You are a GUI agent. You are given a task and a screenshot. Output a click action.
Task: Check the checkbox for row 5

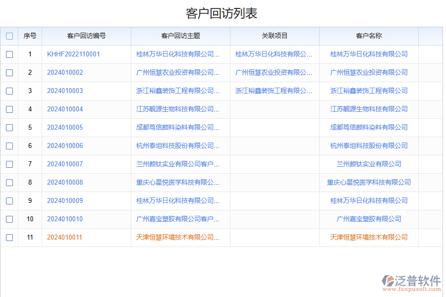pos(9,127)
